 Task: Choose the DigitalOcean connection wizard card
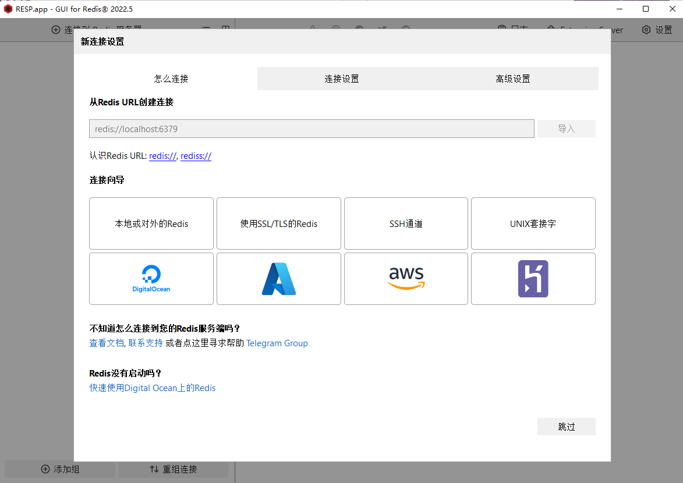coord(151,279)
